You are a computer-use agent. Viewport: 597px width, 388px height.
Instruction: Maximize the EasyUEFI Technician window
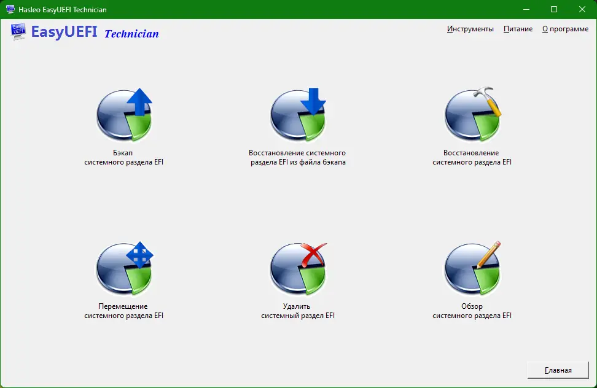[554, 9]
